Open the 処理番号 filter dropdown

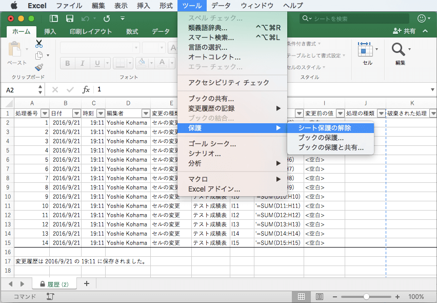[45, 113]
